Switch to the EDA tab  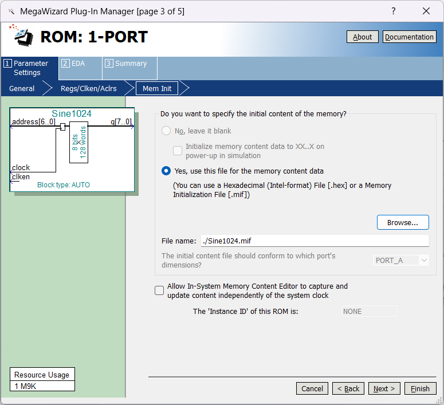[x=80, y=68]
